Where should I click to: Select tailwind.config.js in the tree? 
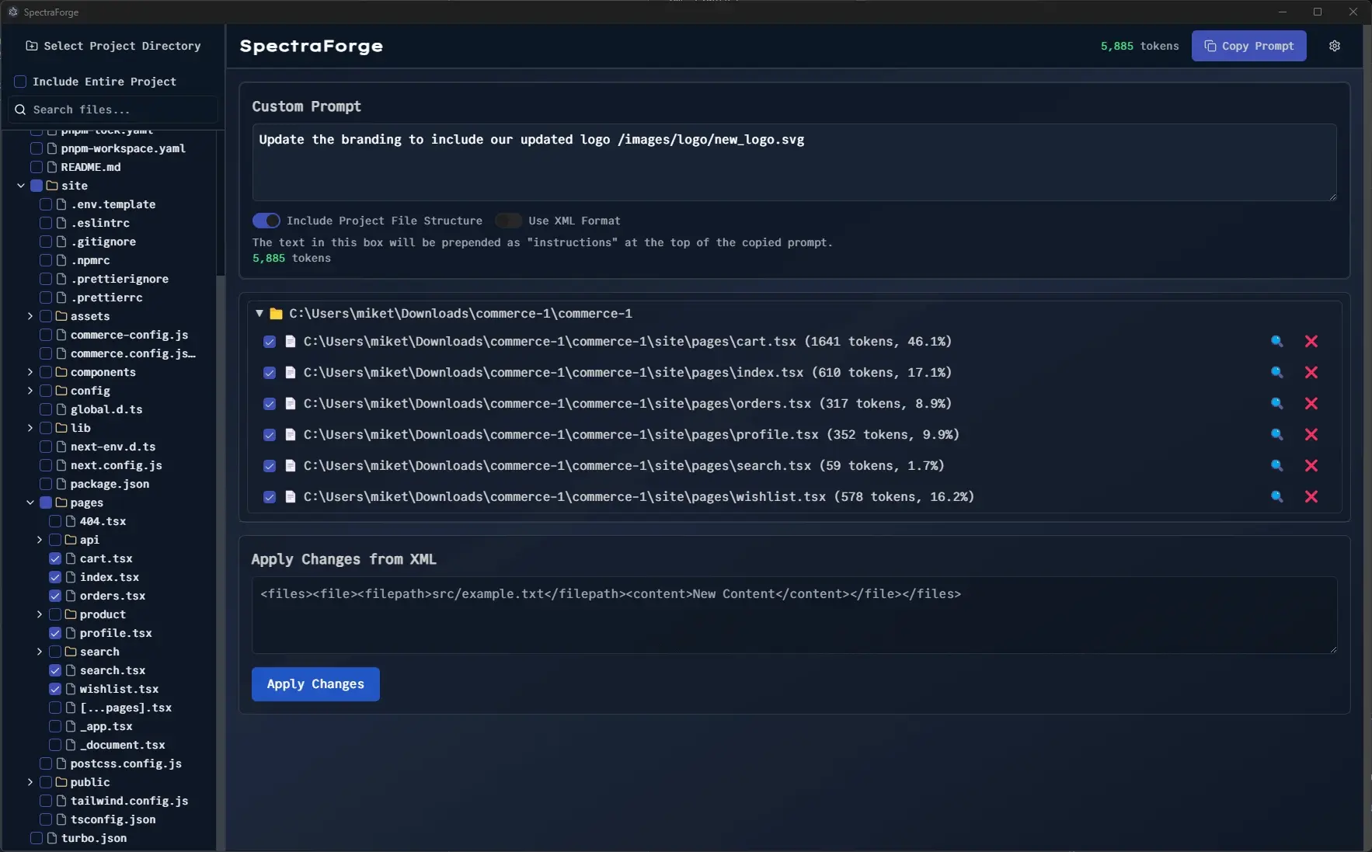129,801
